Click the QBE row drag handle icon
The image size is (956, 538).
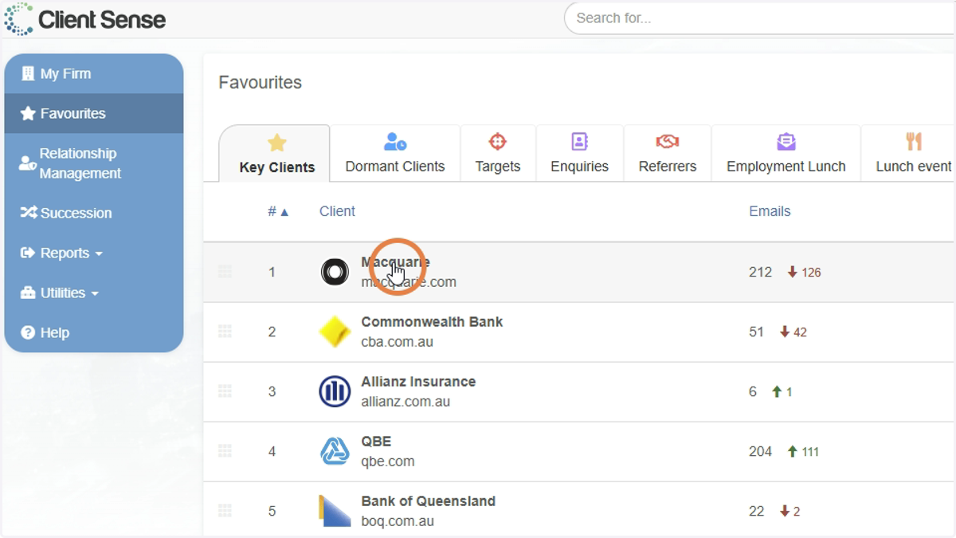pyautogui.click(x=225, y=451)
